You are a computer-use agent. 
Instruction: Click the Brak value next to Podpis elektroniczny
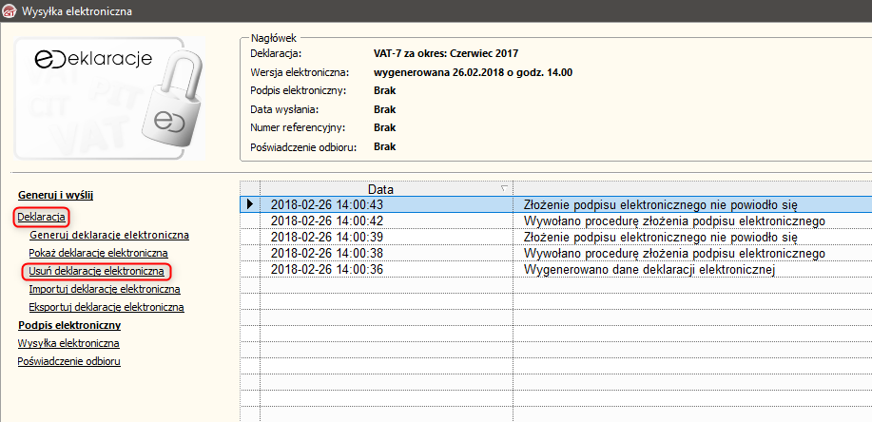click(x=385, y=90)
